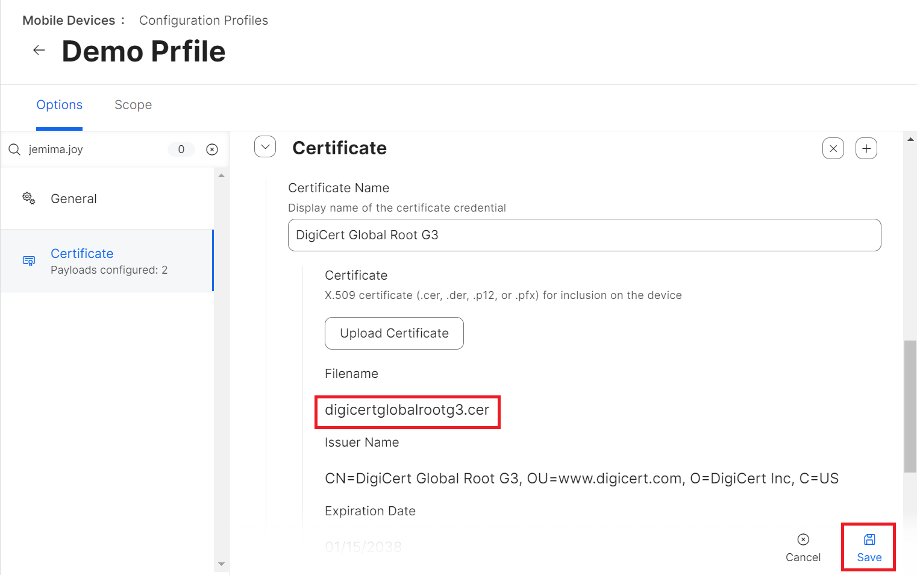
Task: Click the Payloads configured: 2 text
Action: pos(109,270)
